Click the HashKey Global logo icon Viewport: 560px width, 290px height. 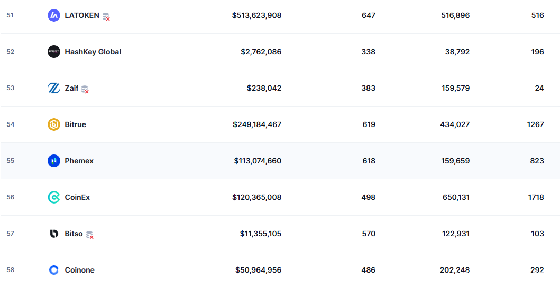point(54,52)
